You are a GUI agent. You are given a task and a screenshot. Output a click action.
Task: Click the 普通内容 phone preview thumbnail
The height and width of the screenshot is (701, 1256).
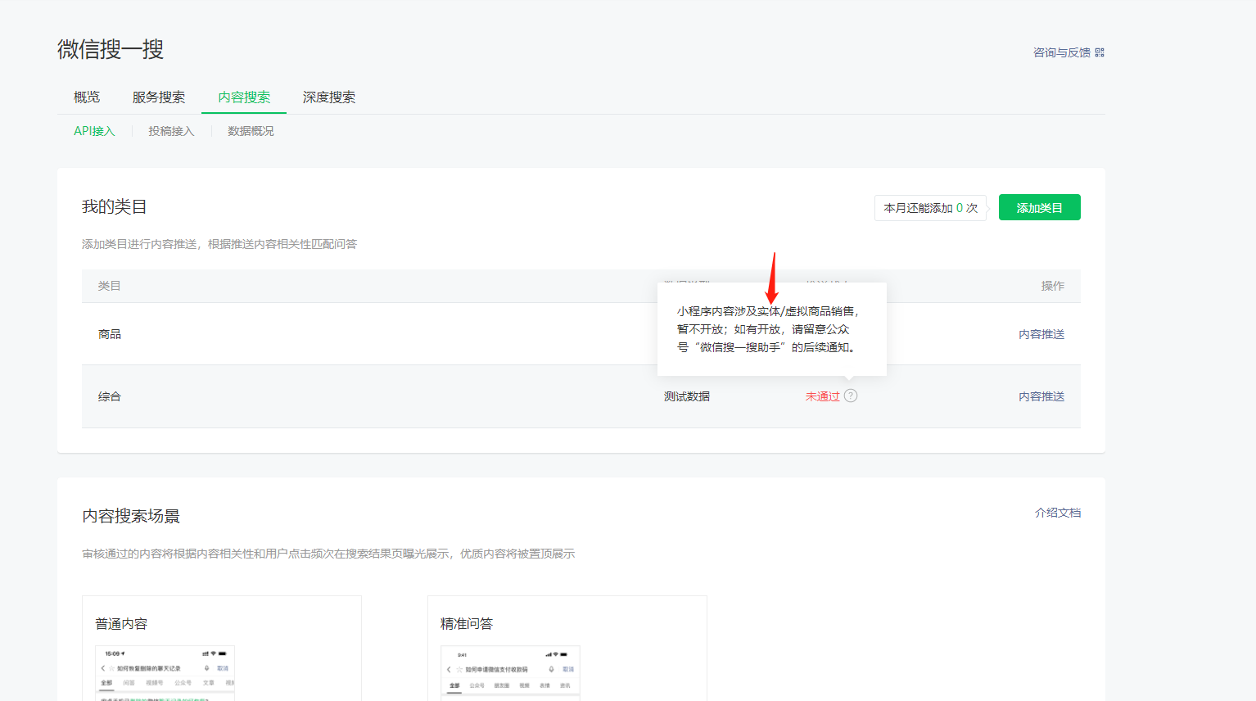[165, 673]
